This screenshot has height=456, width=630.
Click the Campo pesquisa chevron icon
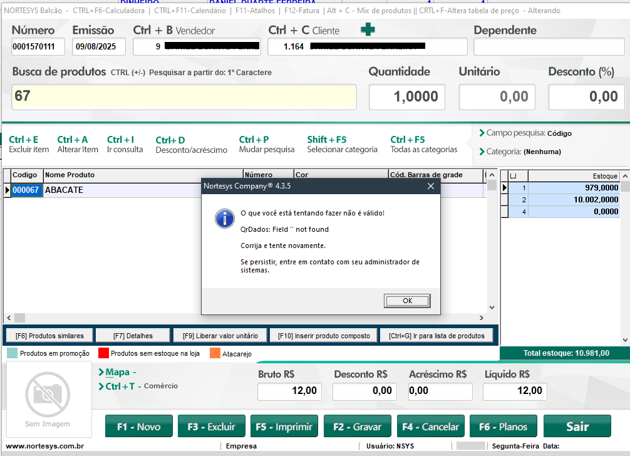pos(482,133)
